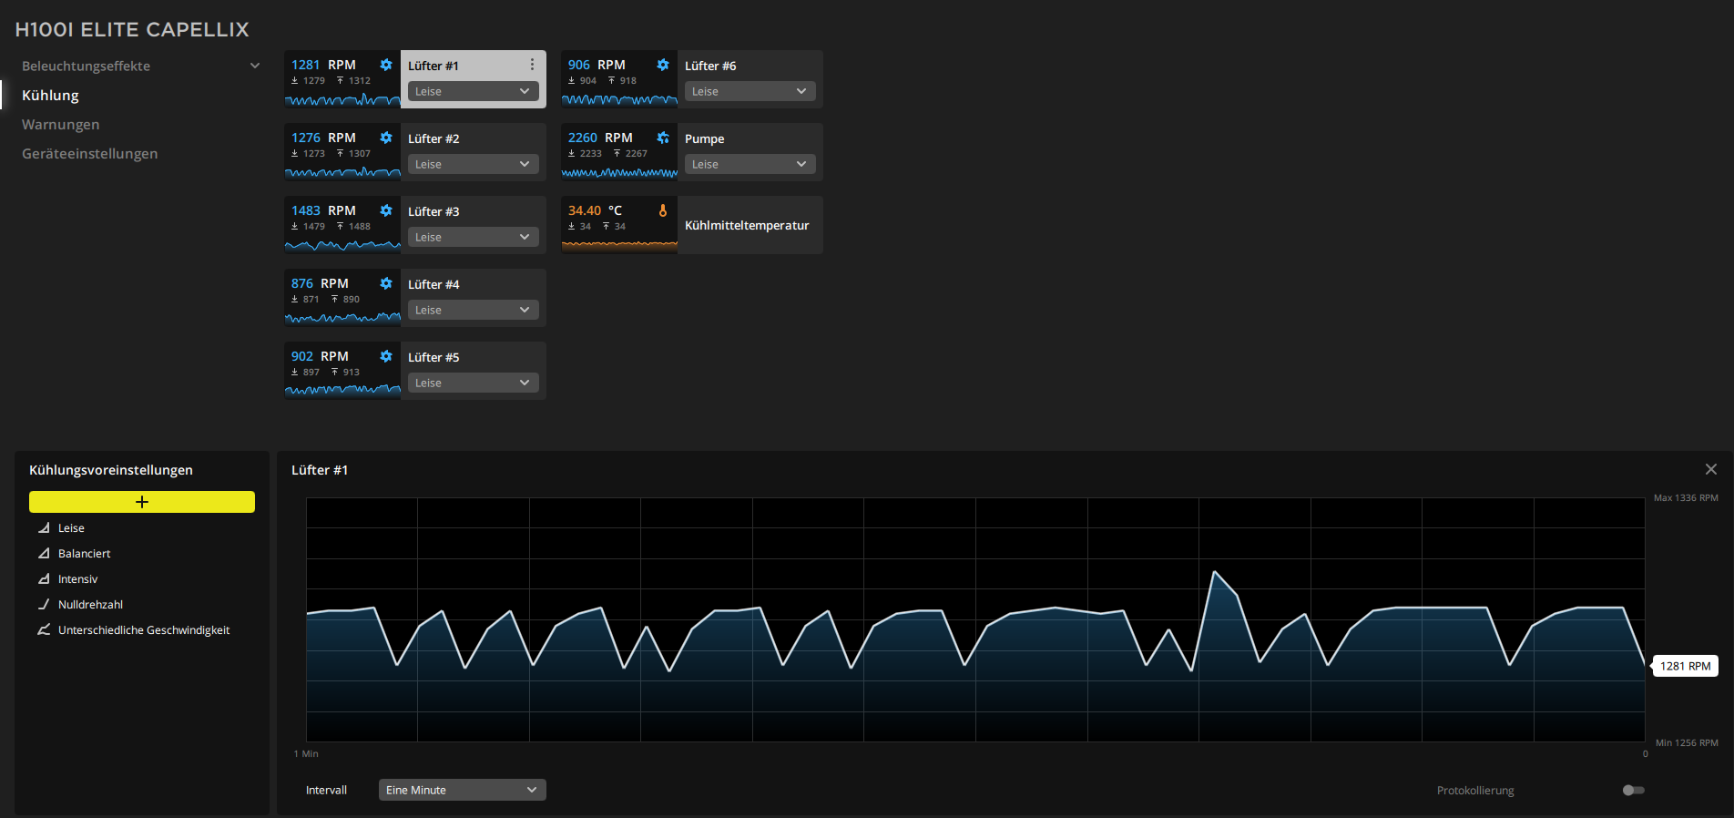This screenshot has width=1734, height=818.
Task: Select the Lüfter #2 tile label
Action: click(x=433, y=138)
